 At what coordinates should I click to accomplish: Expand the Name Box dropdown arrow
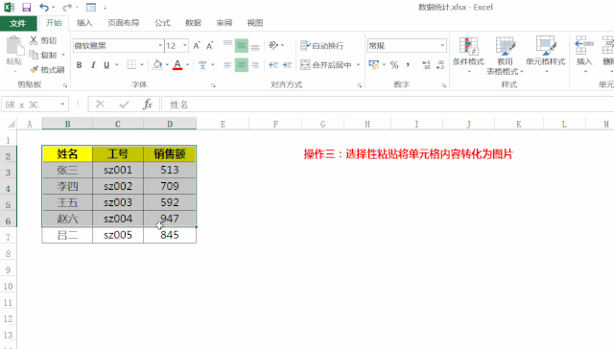coord(62,105)
